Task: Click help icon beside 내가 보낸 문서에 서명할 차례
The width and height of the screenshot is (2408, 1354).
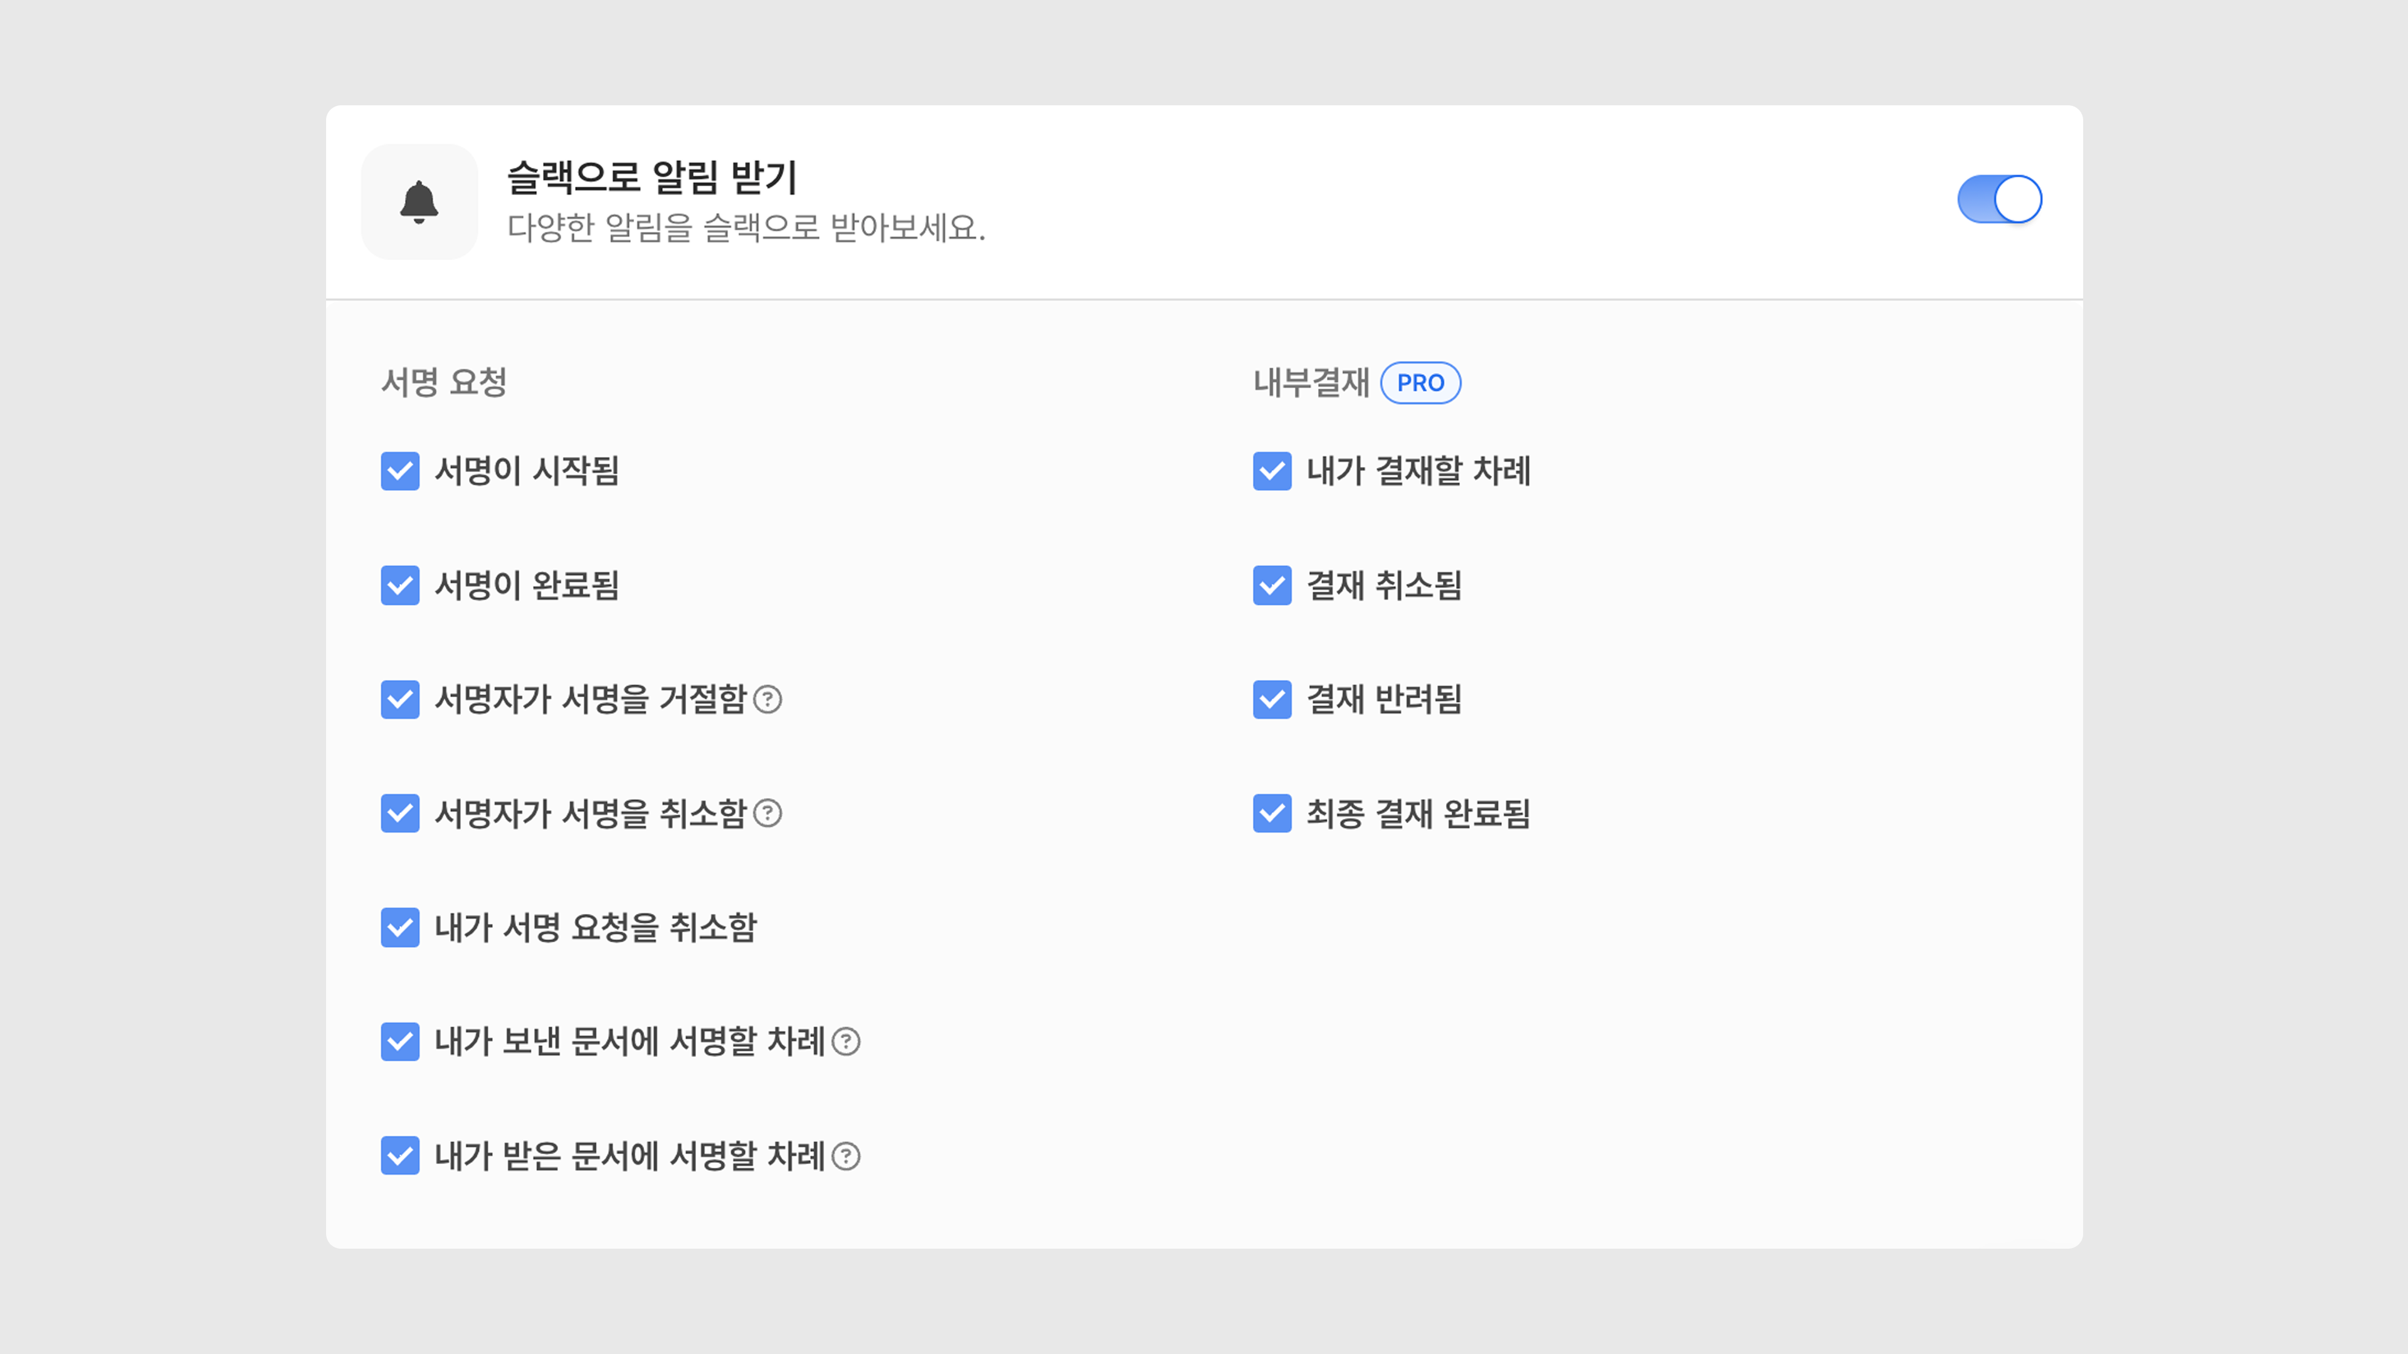Action: pos(846,1041)
